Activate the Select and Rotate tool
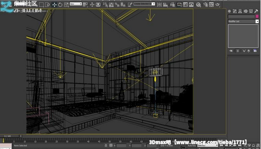The image size is (261, 149). 60,5
